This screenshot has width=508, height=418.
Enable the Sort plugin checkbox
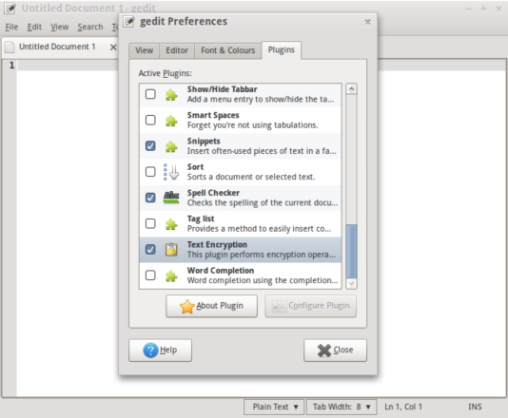[x=150, y=171]
